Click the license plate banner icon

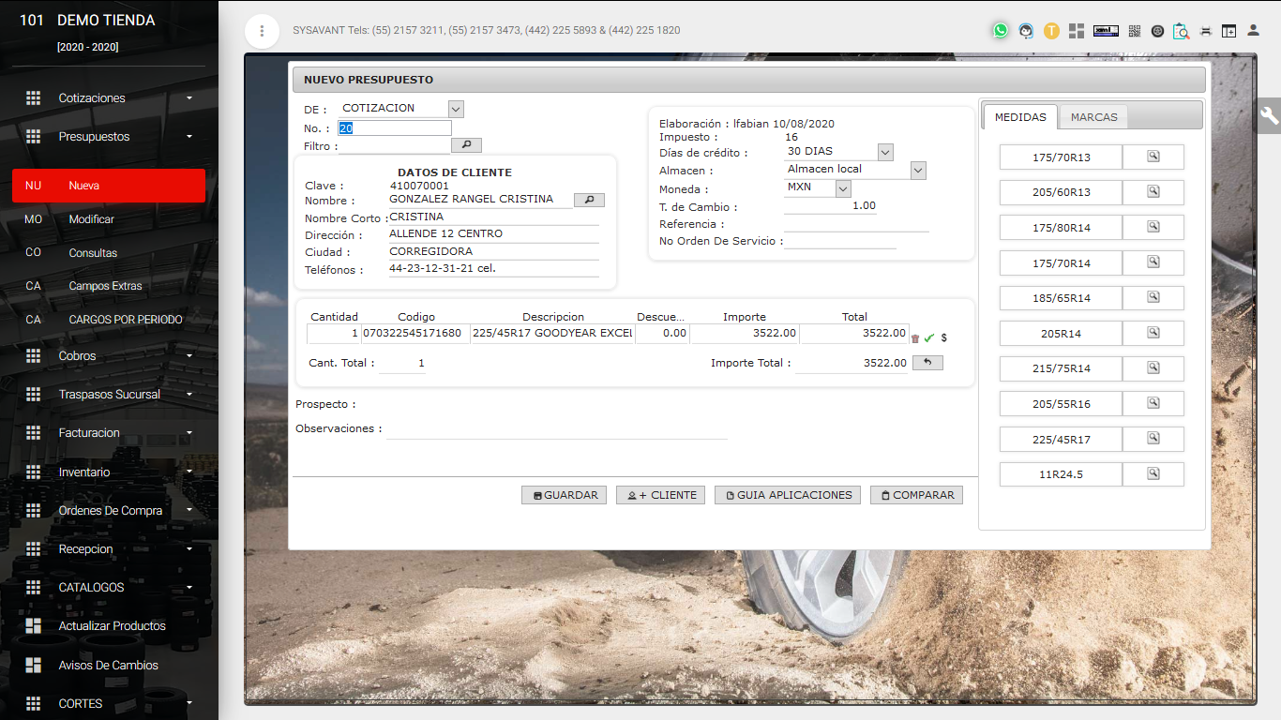point(1107,31)
